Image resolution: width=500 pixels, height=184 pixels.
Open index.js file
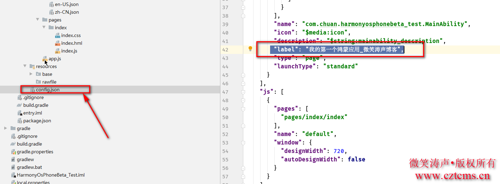[69, 51]
